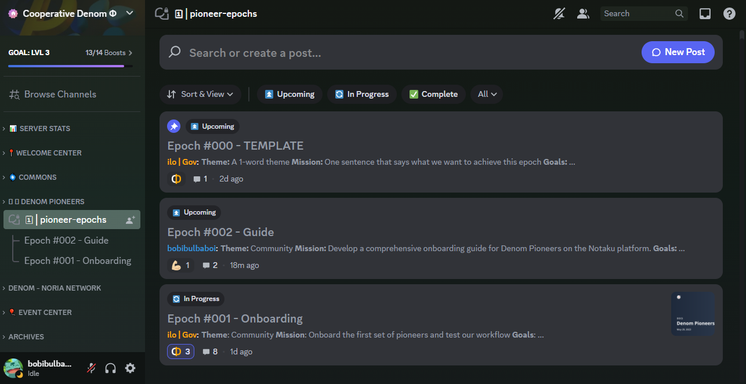The height and width of the screenshot is (384, 746).
Task: Open Epoch #002 - Guide thread in sidebar
Action: [66, 240]
